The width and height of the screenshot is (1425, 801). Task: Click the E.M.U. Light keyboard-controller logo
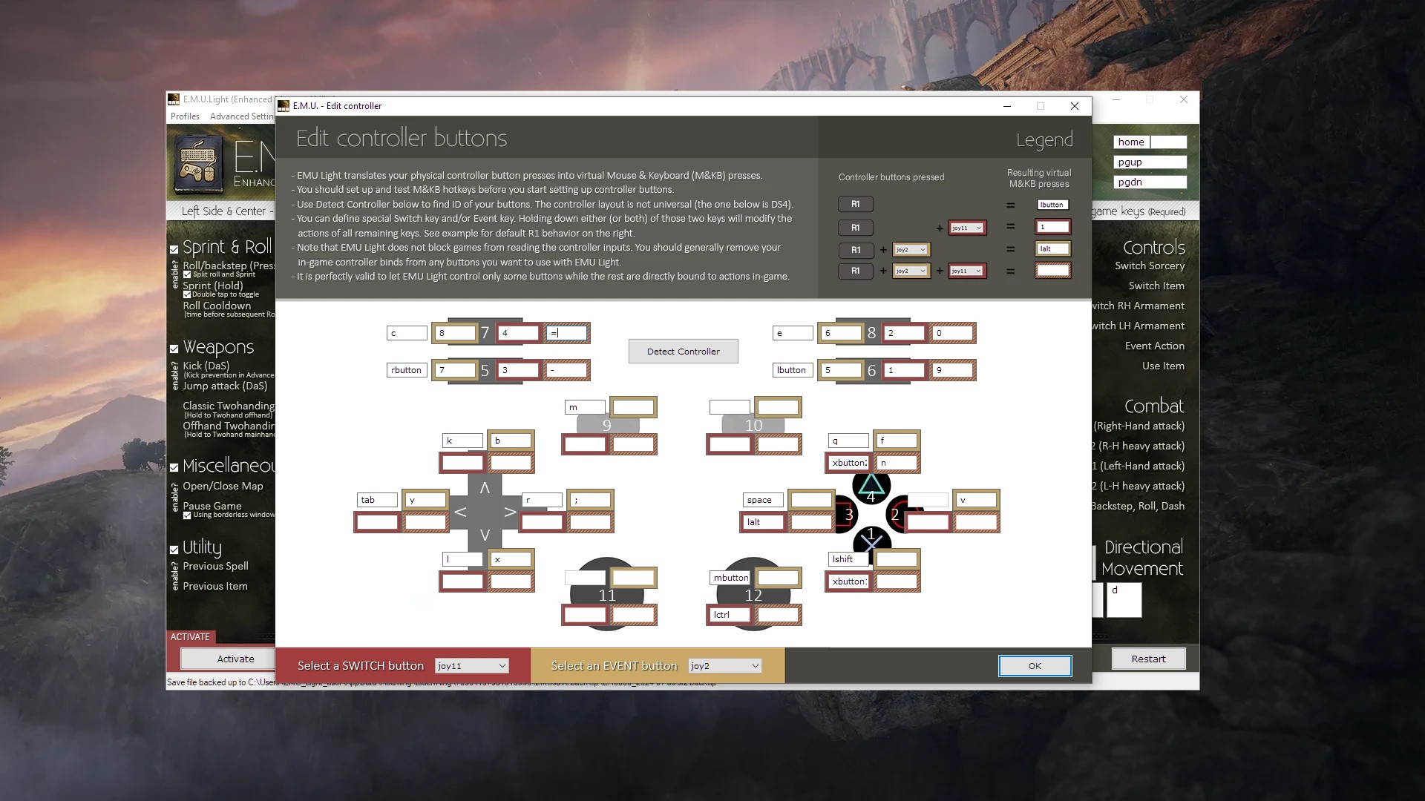(198, 162)
